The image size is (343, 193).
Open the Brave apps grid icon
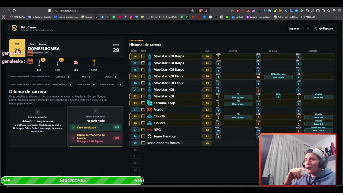point(3,17)
